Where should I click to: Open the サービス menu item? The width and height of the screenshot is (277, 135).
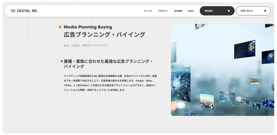pos(148,11)
